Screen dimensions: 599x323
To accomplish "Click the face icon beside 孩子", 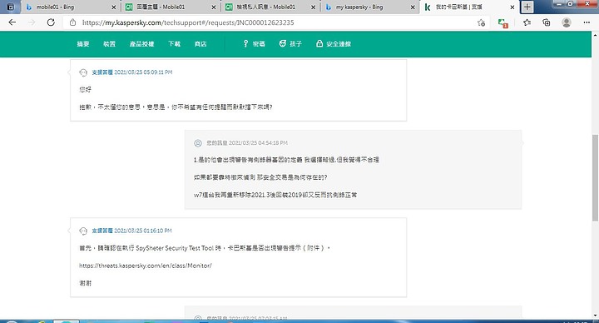I will click(282, 43).
